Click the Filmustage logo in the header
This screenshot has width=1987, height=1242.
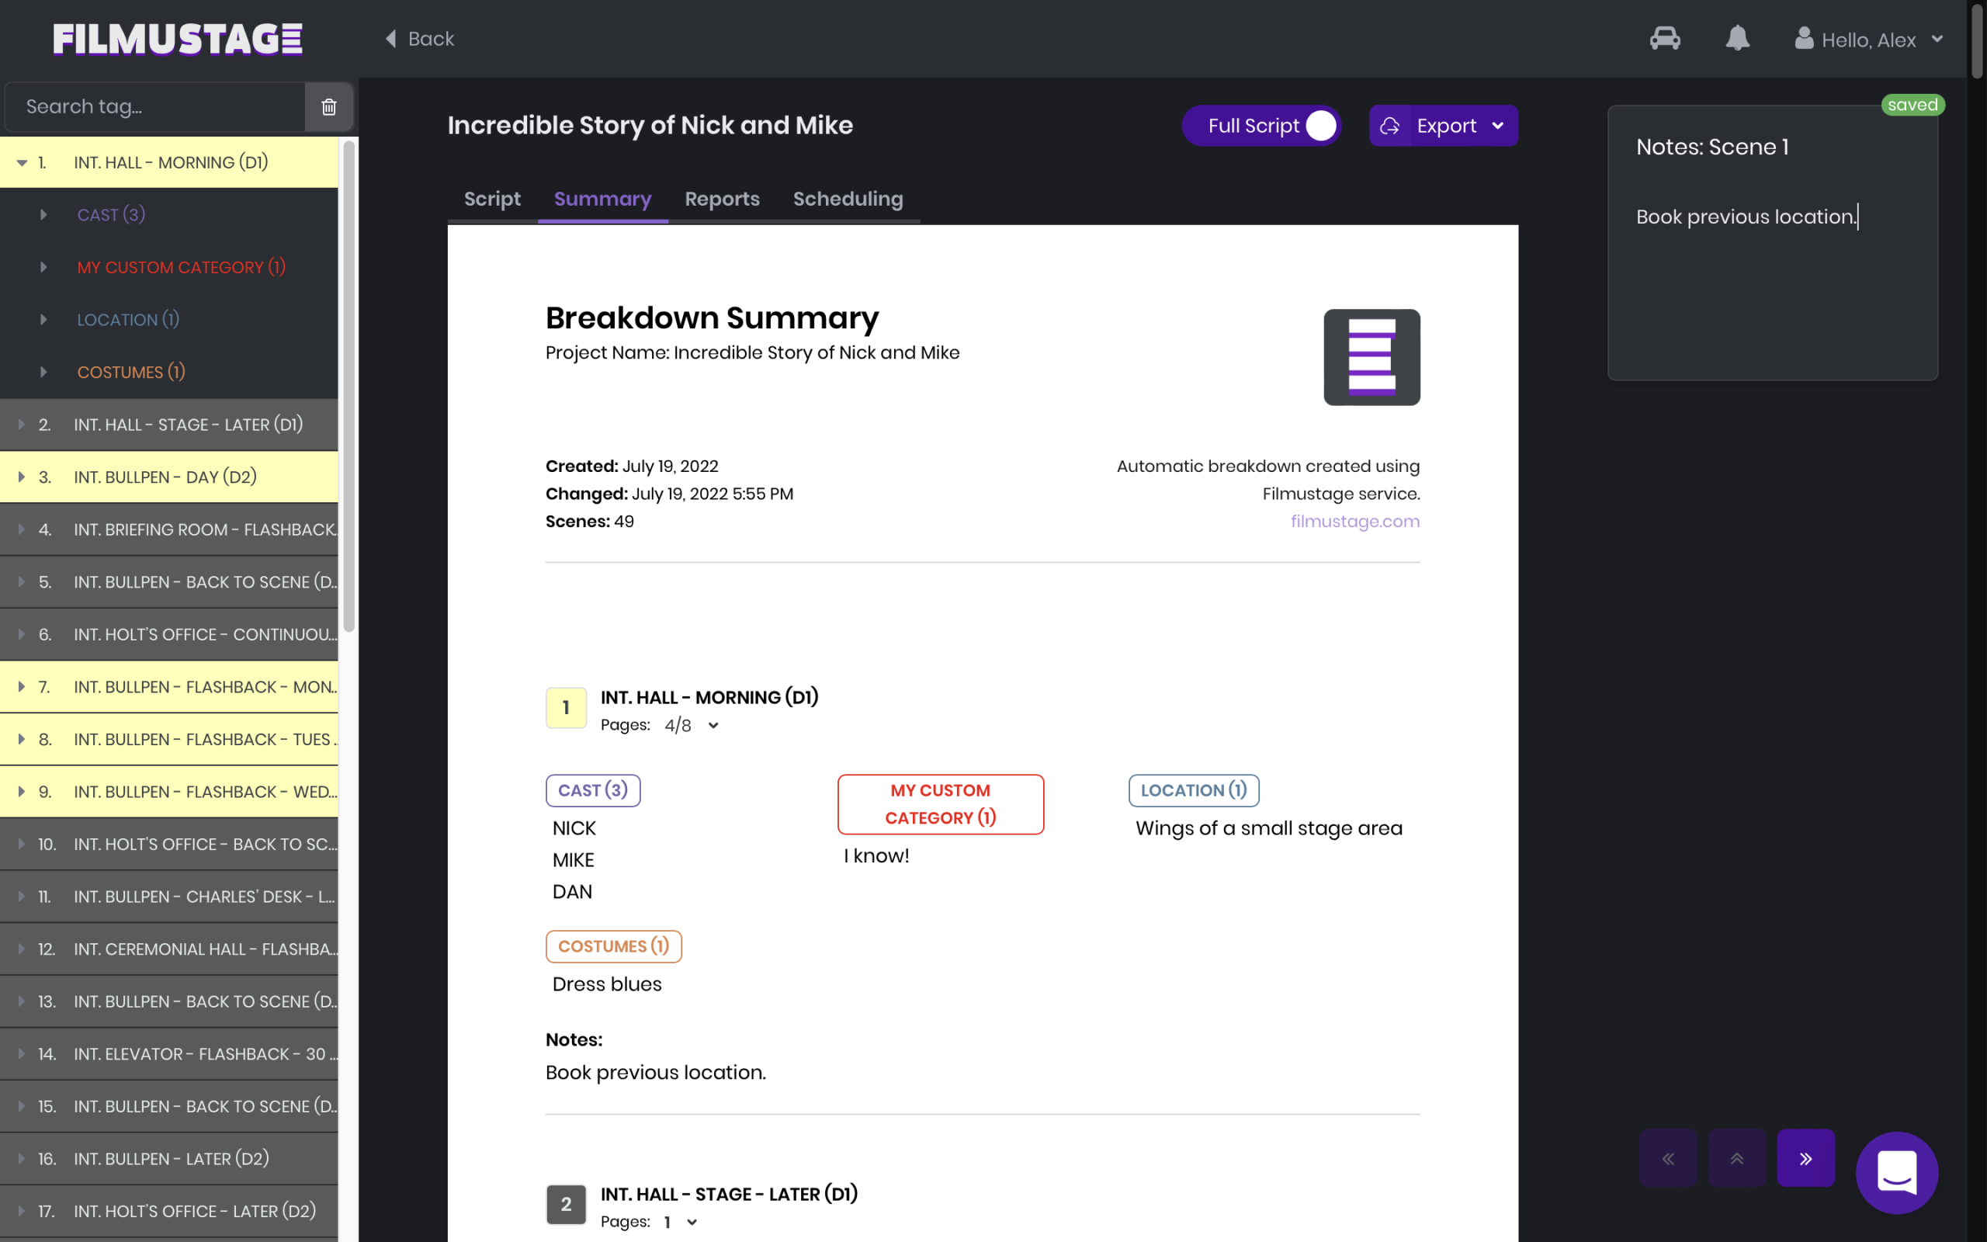177,39
